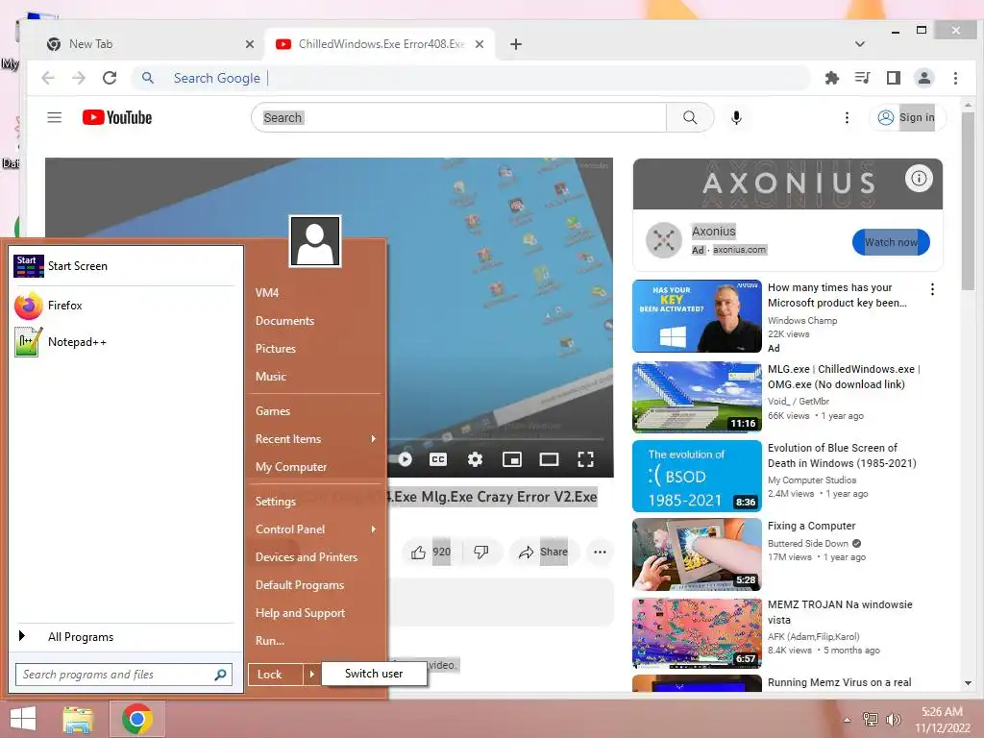Screen dimensions: 984x738
Task: Open the tab search chevron in Chrome
Action: coord(860,44)
